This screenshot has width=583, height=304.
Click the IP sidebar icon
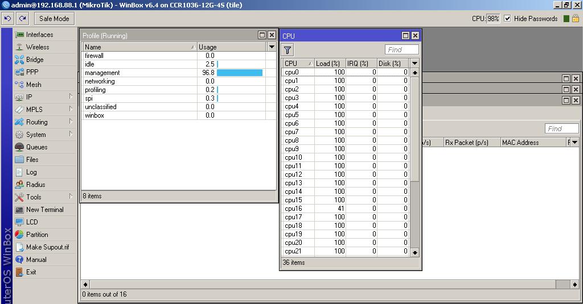19,97
